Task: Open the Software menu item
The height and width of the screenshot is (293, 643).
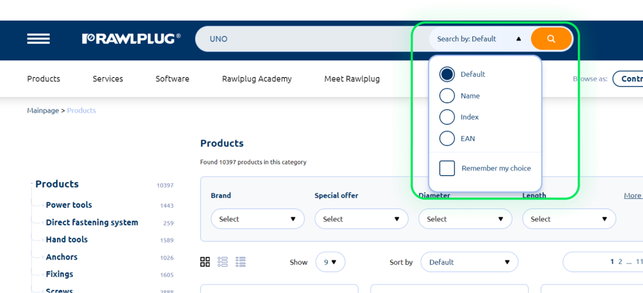Action: 172,79
